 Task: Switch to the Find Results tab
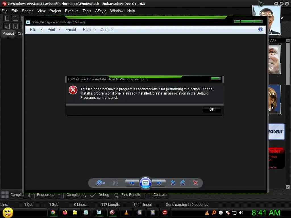[127, 195]
